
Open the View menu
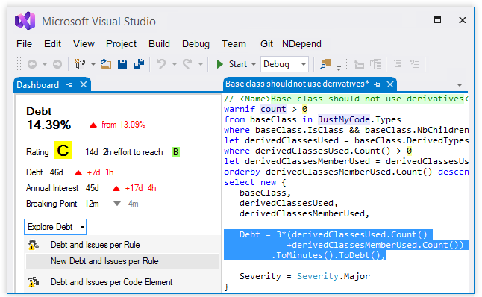(84, 44)
